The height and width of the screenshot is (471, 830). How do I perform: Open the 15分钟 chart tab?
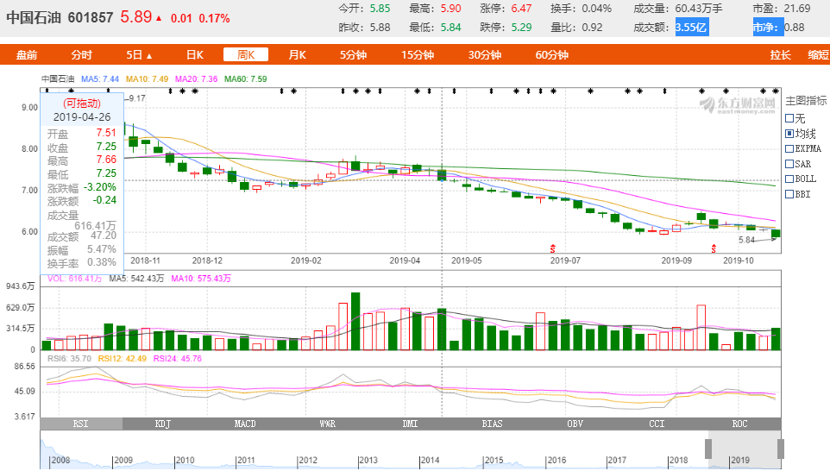[417, 55]
